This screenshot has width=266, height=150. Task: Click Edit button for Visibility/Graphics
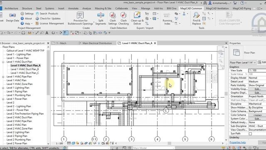(x=257, y=89)
